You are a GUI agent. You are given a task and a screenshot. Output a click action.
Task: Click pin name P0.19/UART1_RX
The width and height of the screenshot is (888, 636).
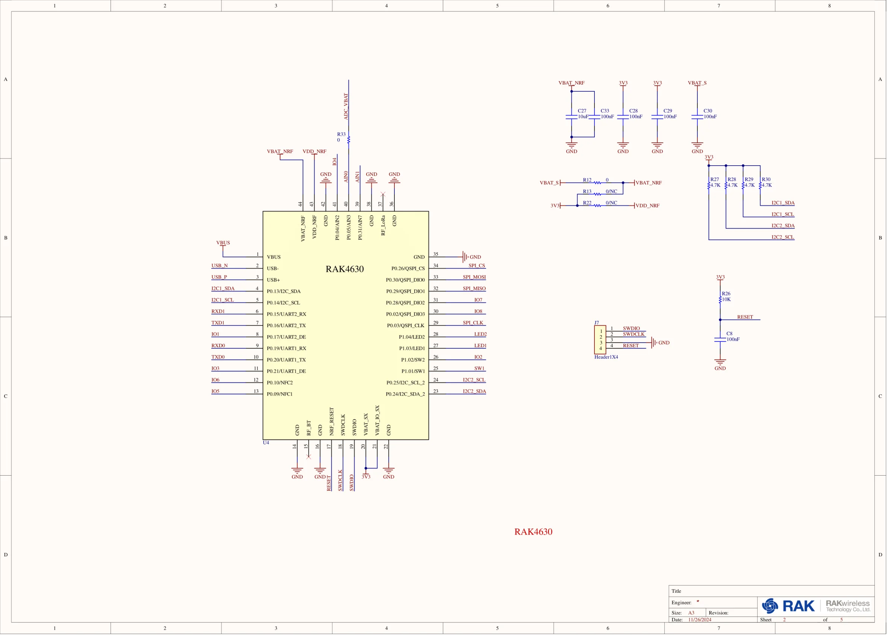(x=286, y=348)
